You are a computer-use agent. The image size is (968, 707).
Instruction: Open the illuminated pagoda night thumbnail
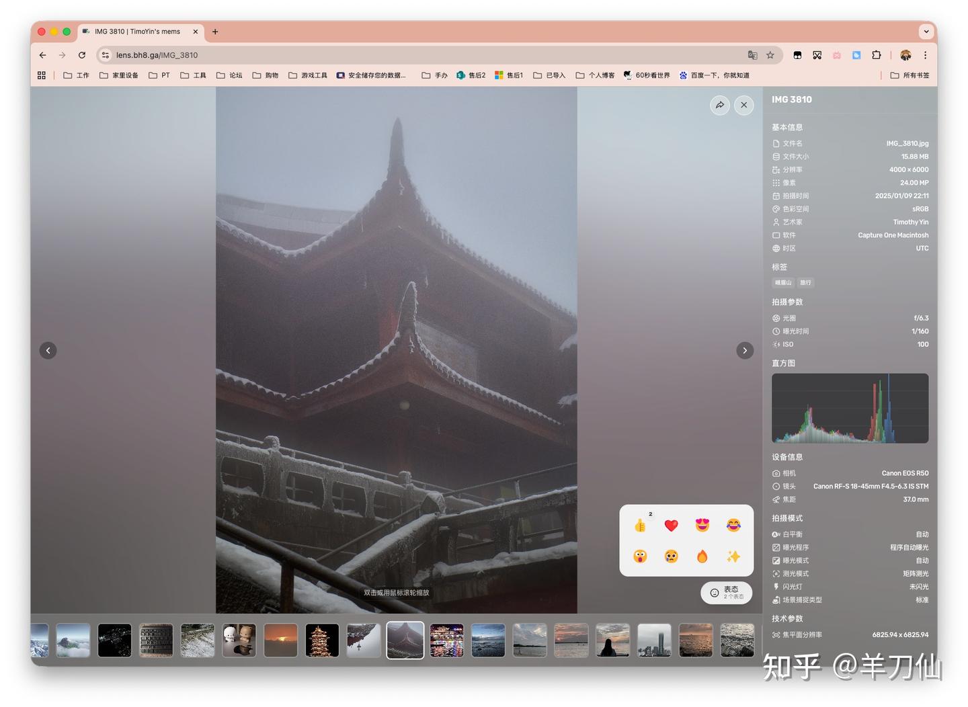click(322, 640)
